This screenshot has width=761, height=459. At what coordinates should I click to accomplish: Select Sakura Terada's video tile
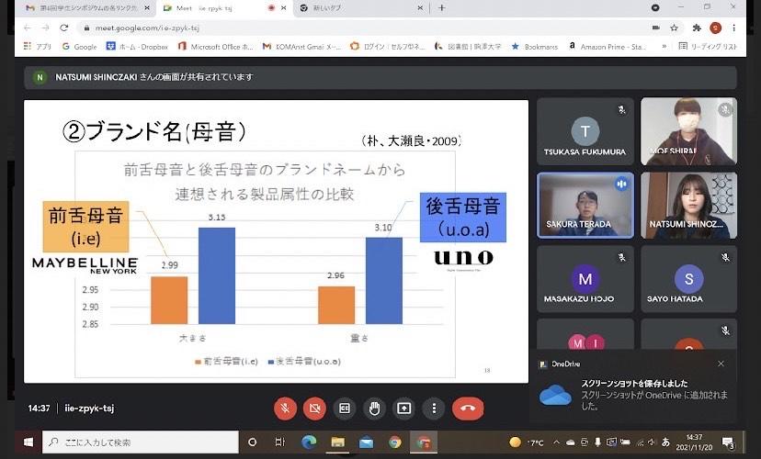point(585,206)
